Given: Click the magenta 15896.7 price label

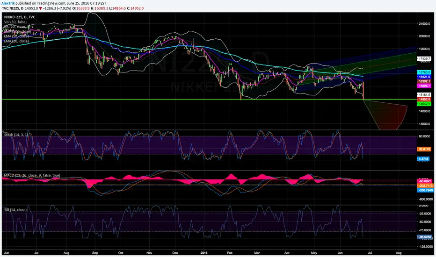Looking at the screenshot, I should click(424, 86).
